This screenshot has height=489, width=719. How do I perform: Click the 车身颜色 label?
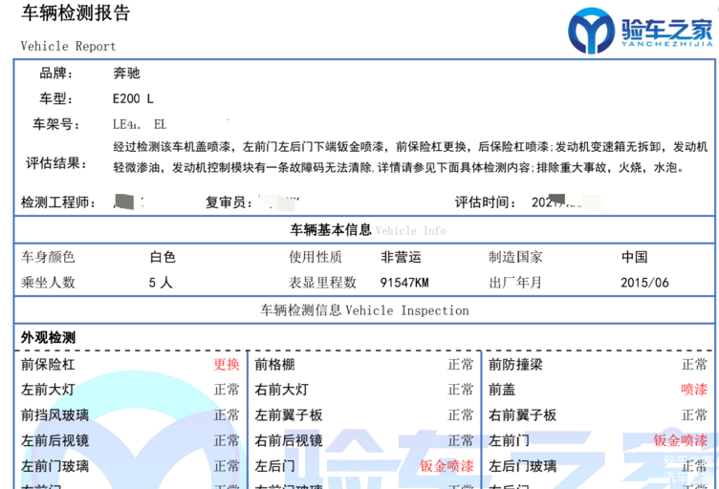pyautogui.click(x=48, y=257)
